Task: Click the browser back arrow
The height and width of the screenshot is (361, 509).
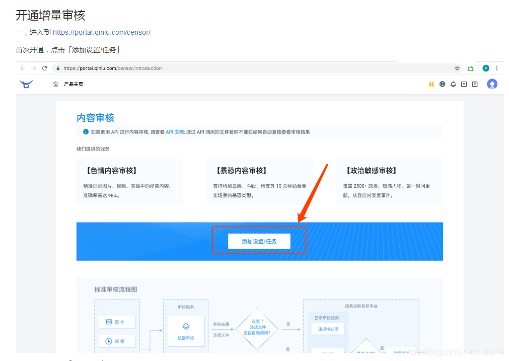Action: pyautogui.click(x=23, y=68)
